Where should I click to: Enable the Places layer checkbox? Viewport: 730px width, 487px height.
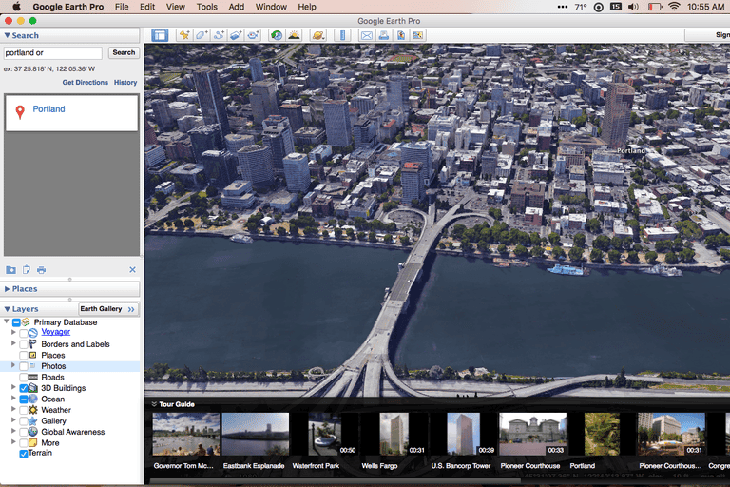click(x=23, y=356)
